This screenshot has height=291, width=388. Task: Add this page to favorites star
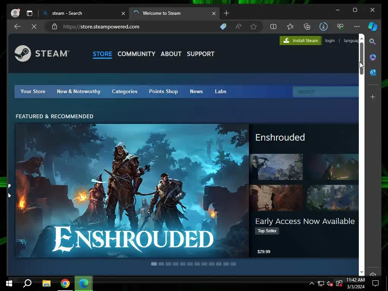[x=253, y=27]
